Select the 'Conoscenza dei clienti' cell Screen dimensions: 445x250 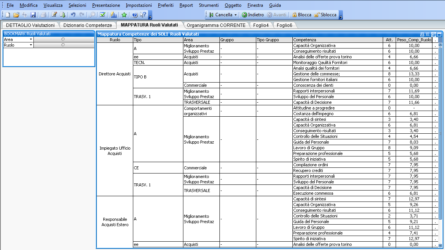point(338,85)
